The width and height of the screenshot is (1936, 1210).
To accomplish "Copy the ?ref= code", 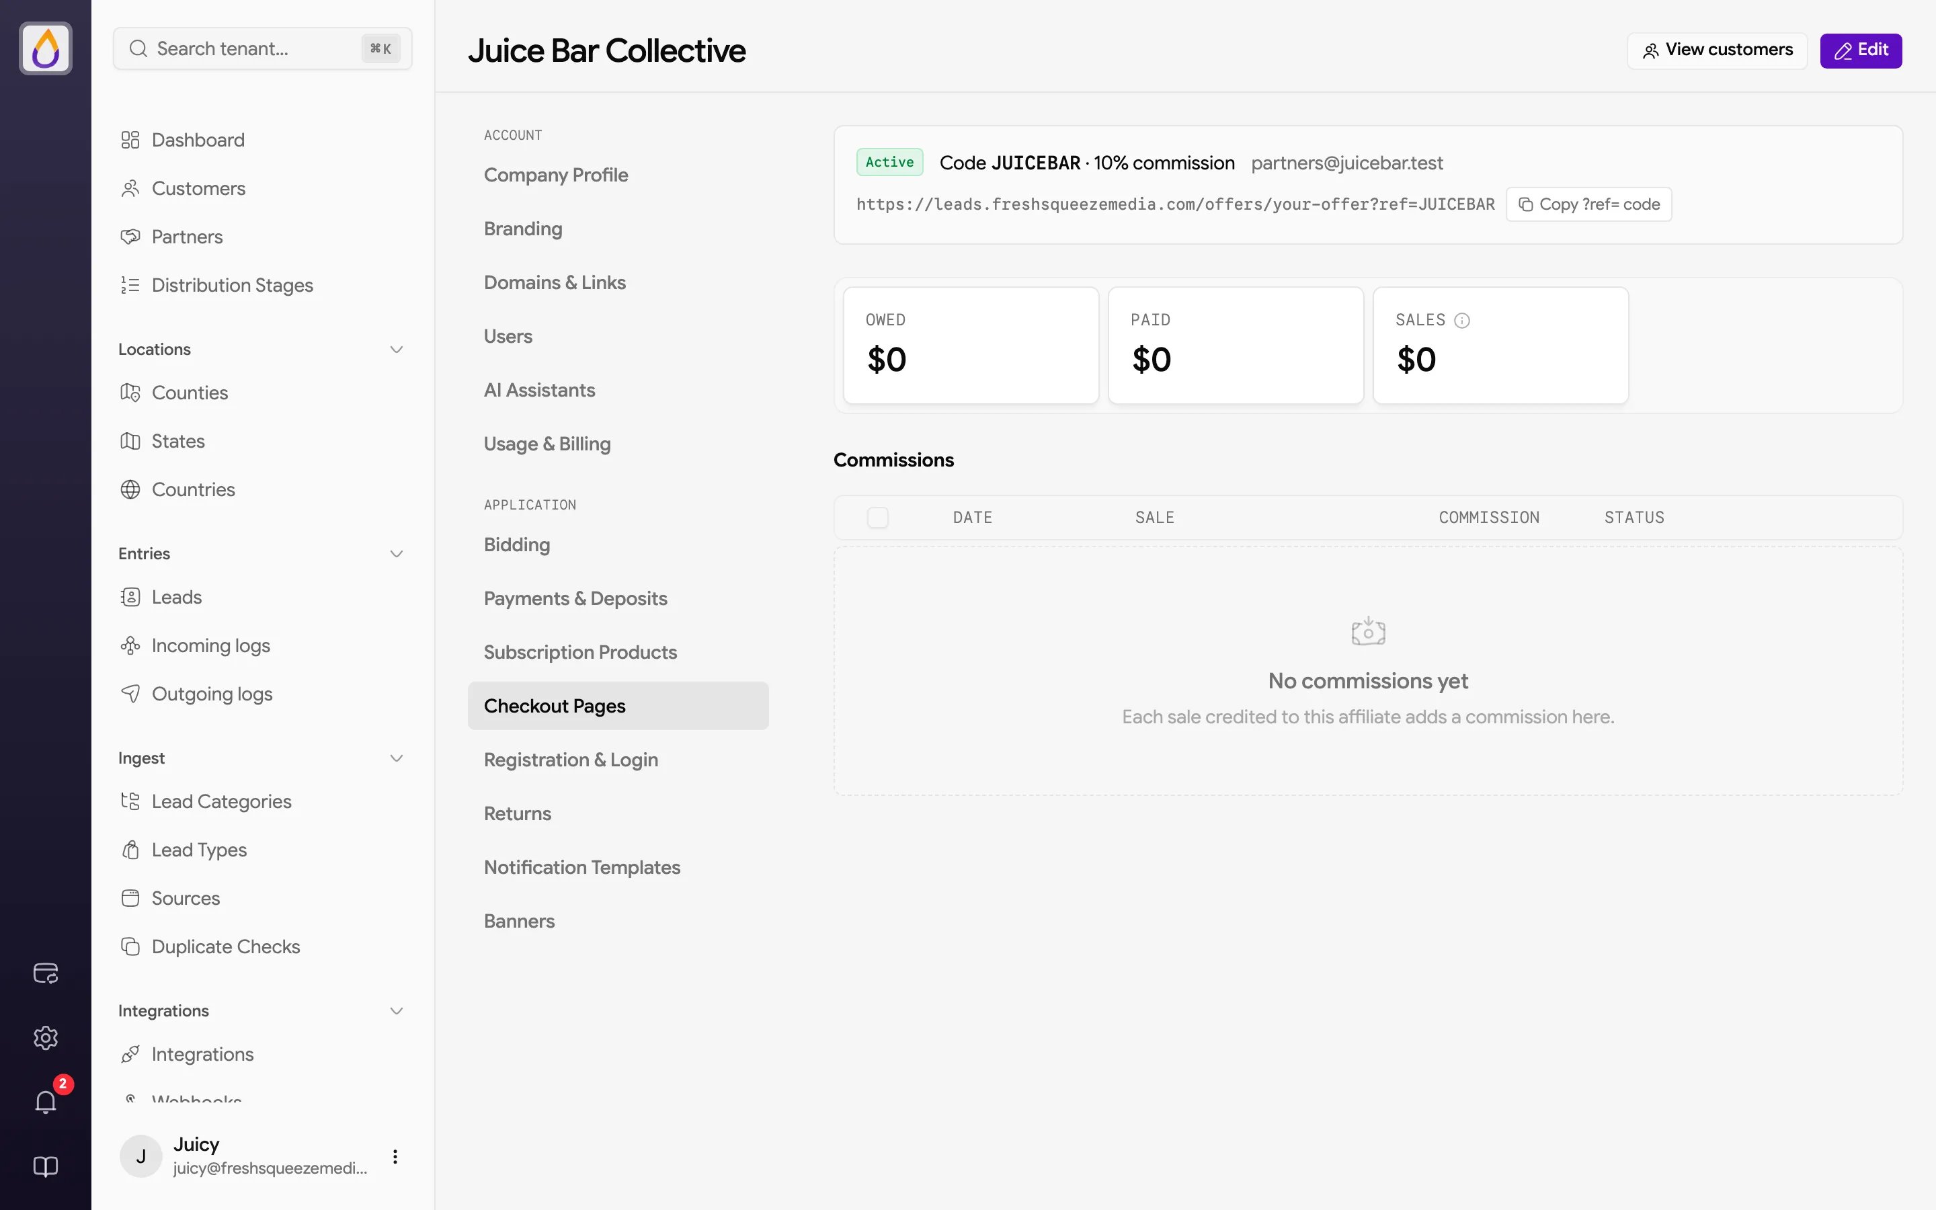I will (x=1589, y=204).
